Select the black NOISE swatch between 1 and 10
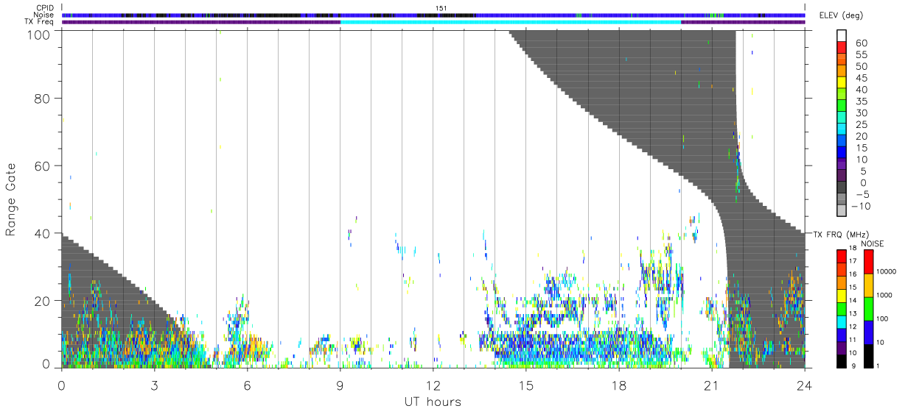The height and width of the screenshot is (417, 905). [868, 356]
